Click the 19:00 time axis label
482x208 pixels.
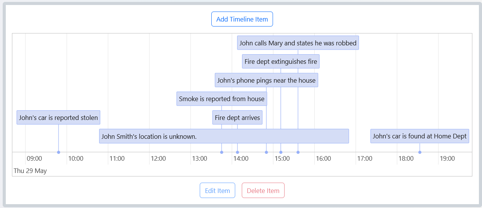pos(447,158)
